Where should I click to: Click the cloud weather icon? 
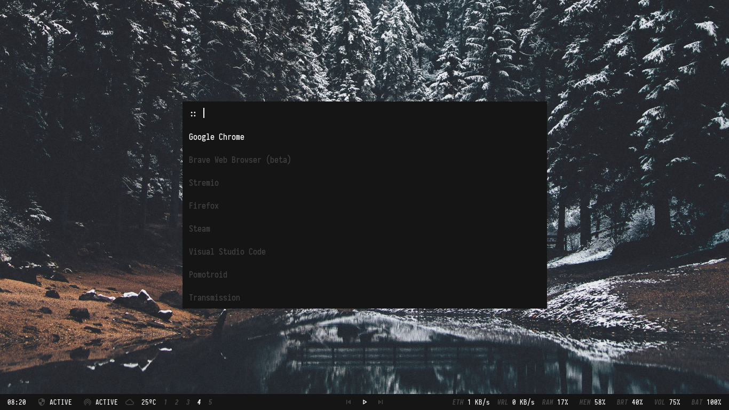coord(130,402)
